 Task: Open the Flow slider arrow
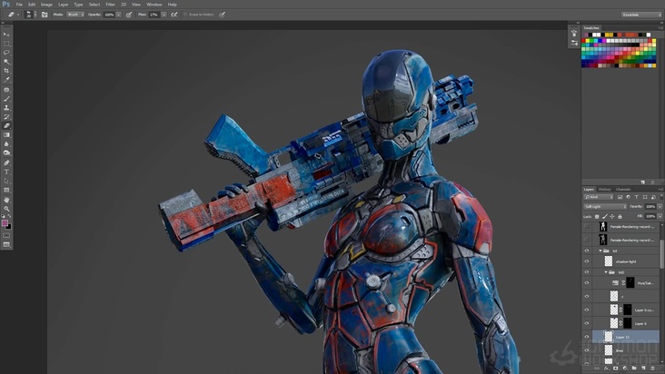coord(164,15)
